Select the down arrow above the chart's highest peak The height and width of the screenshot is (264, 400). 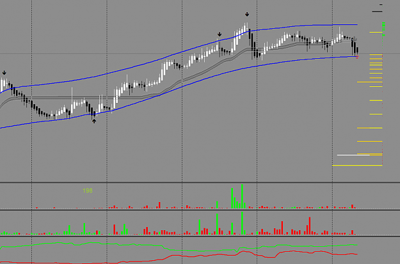pos(247,14)
